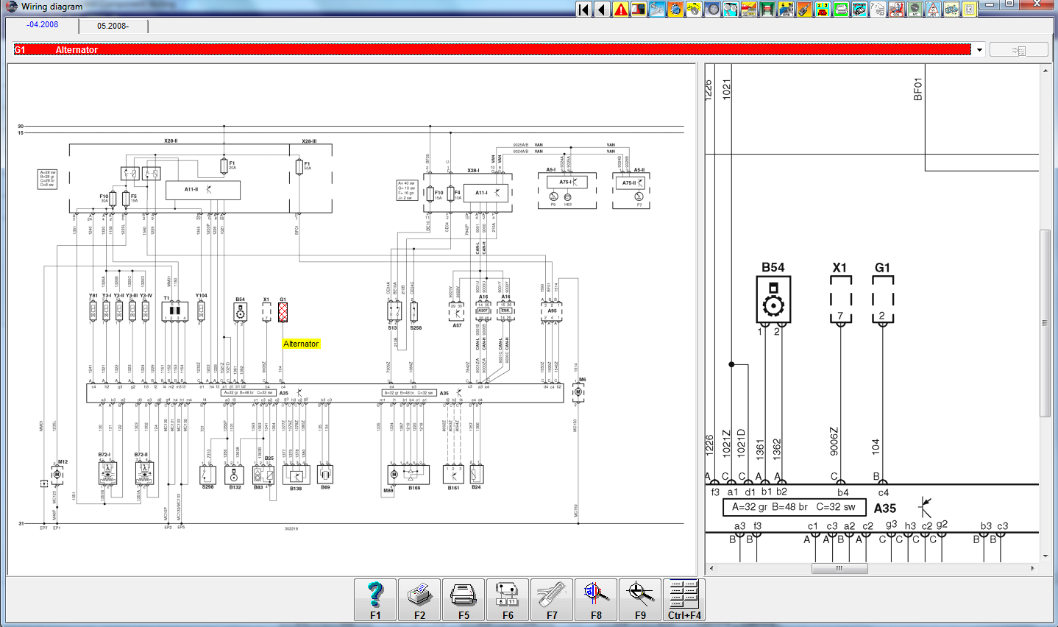Click the previous page left arrow icon
Screen dimensions: 1058x627
[602, 10]
